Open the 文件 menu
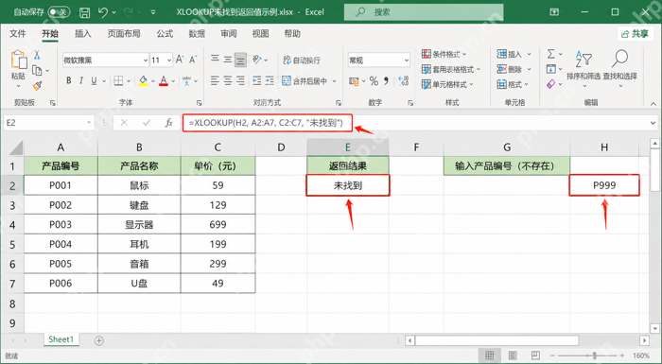The height and width of the screenshot is (364, 662). pos(18,34)
